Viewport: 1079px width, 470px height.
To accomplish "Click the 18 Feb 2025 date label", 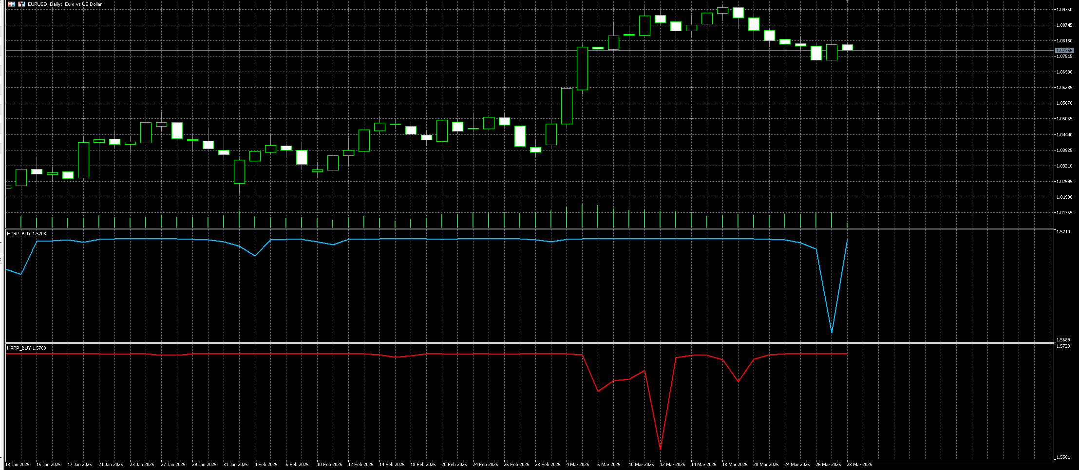I will point(423,465).
